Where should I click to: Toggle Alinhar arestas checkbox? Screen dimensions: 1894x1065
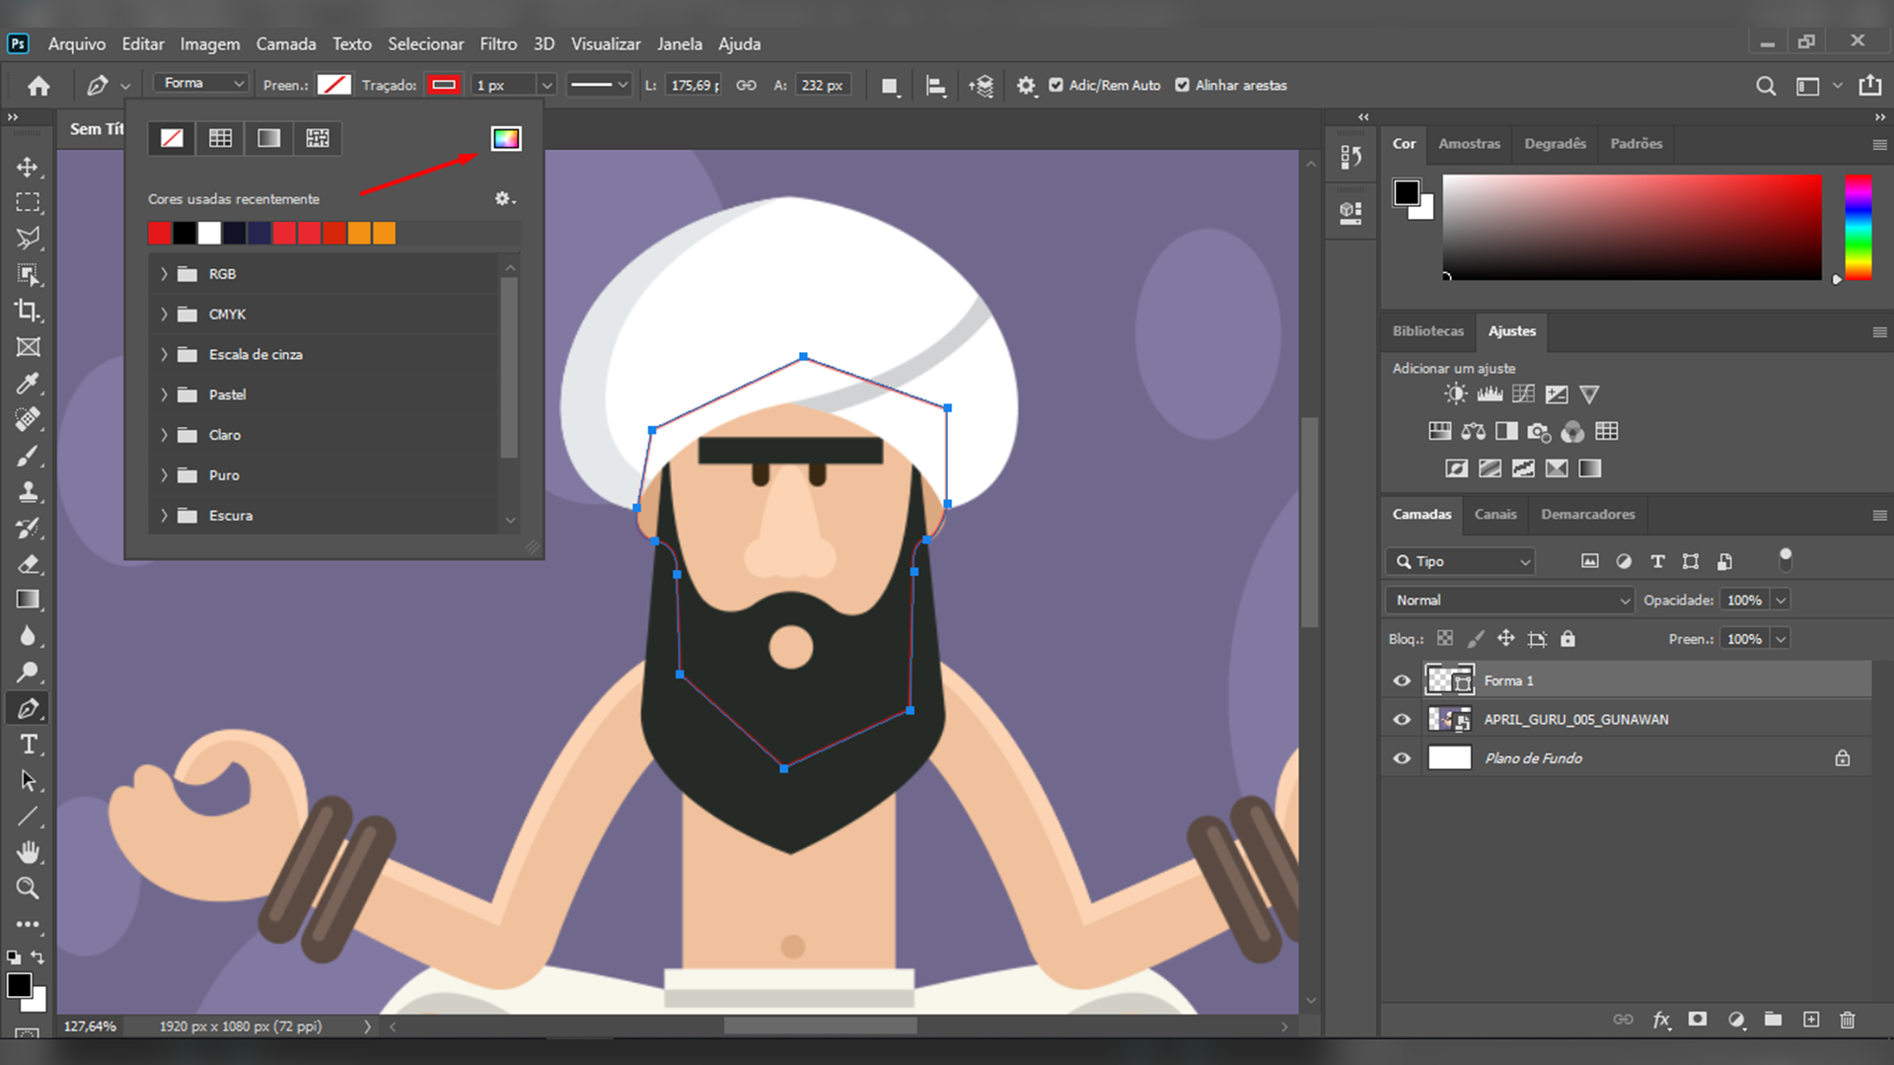pyautogui.click(x=1182, y=86)
